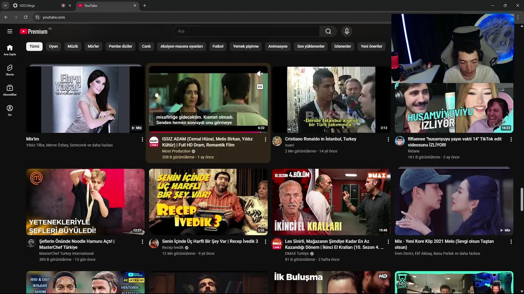
Task: Select the Aksiyon-macera oyunları chip
Action: tap(181, 46)
